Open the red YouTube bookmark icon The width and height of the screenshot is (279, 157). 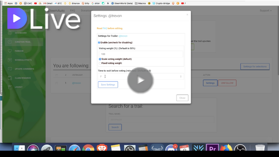(35, 3)
